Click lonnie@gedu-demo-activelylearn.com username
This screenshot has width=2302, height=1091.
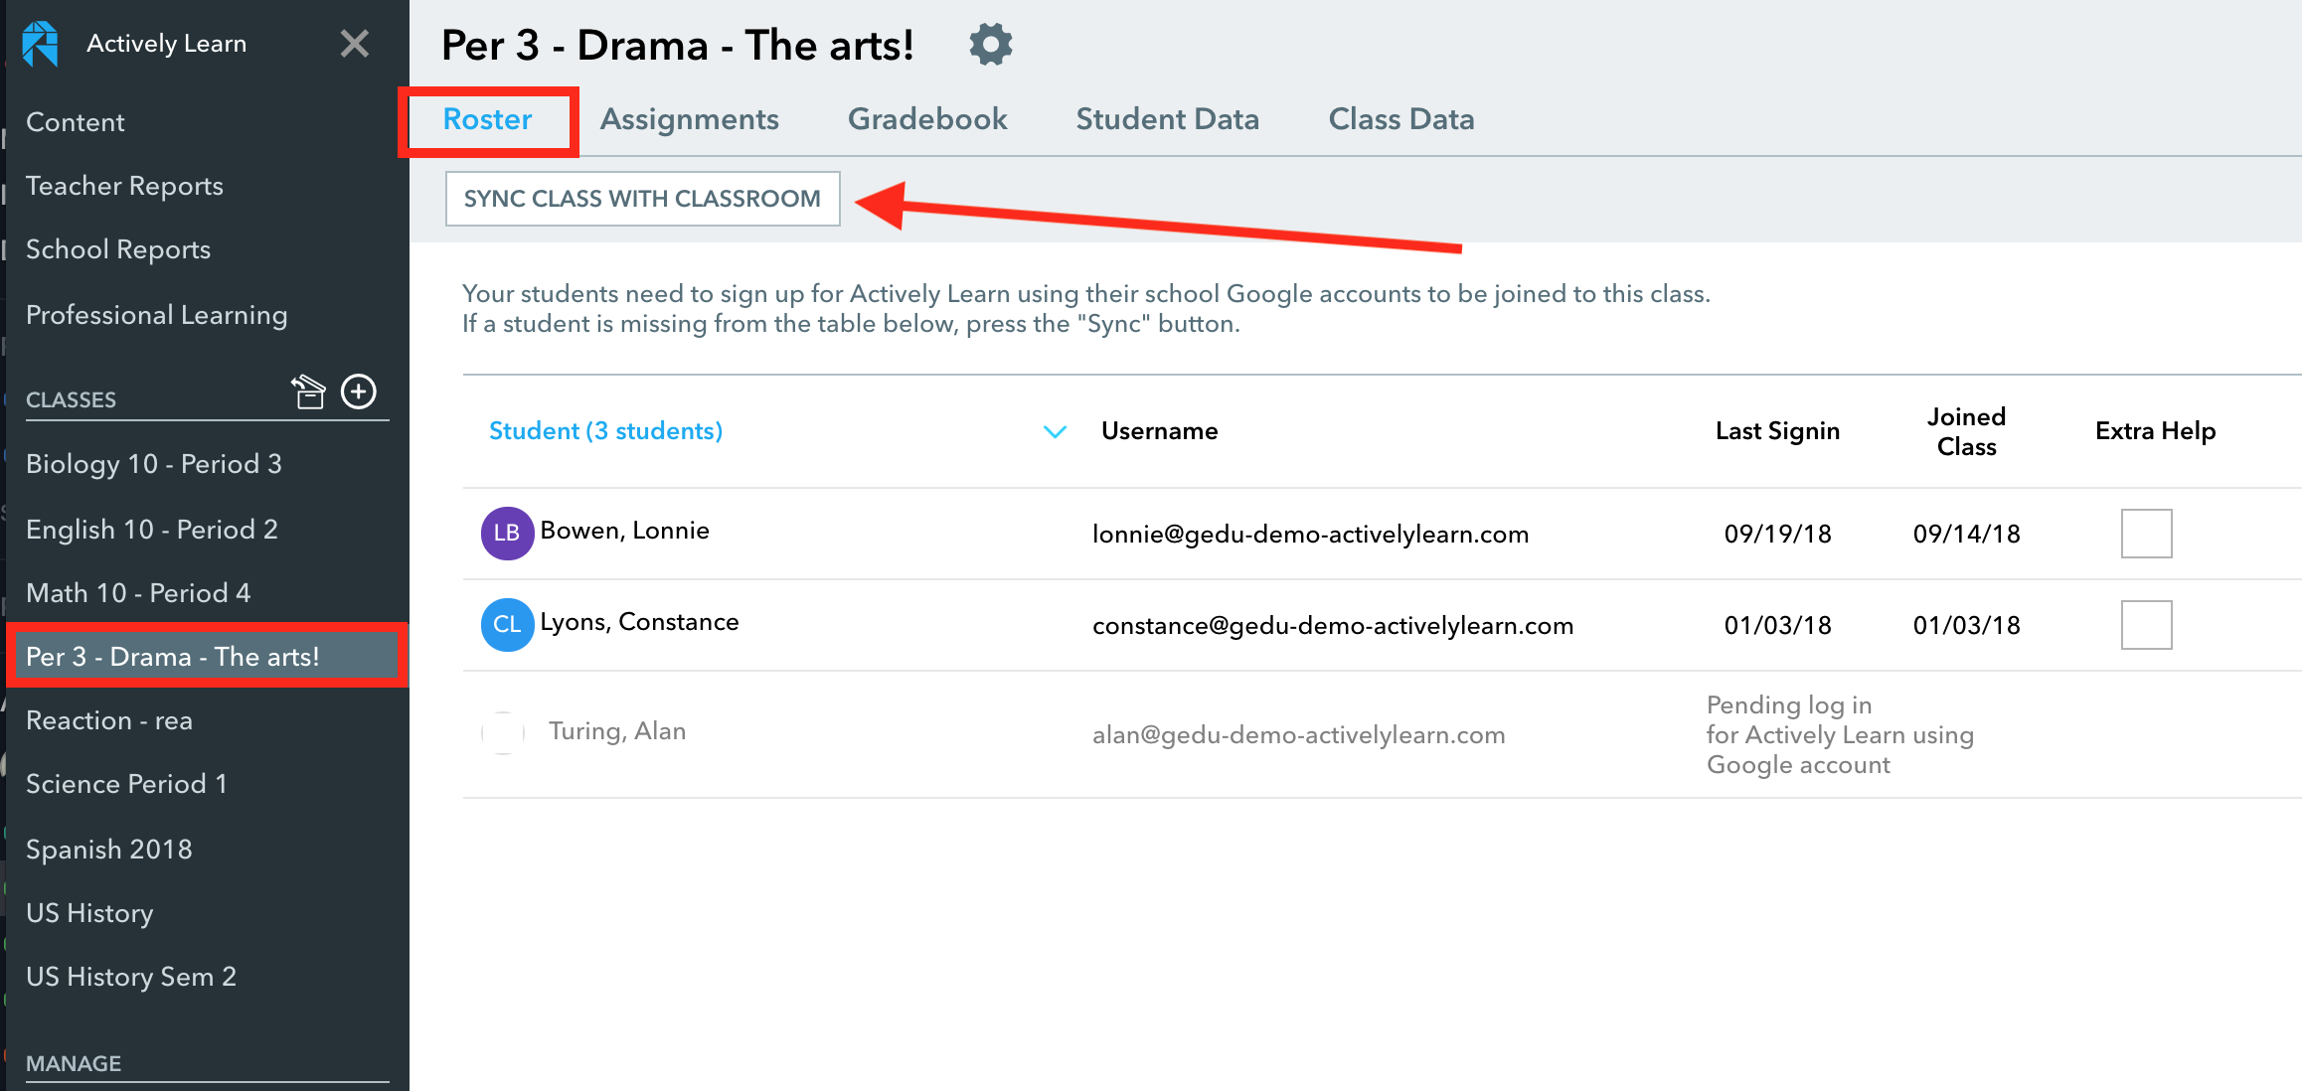[x=1310, y=535]
